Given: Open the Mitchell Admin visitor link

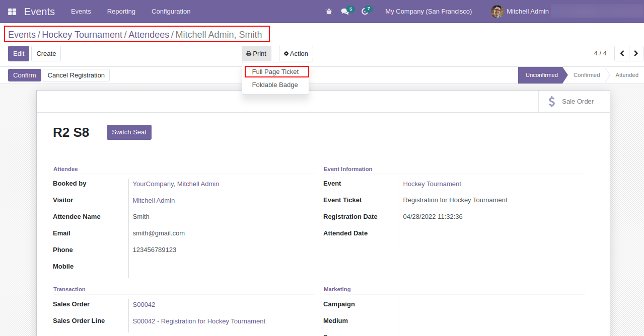Looking at the screenshot, I should [x=154, y=201].
